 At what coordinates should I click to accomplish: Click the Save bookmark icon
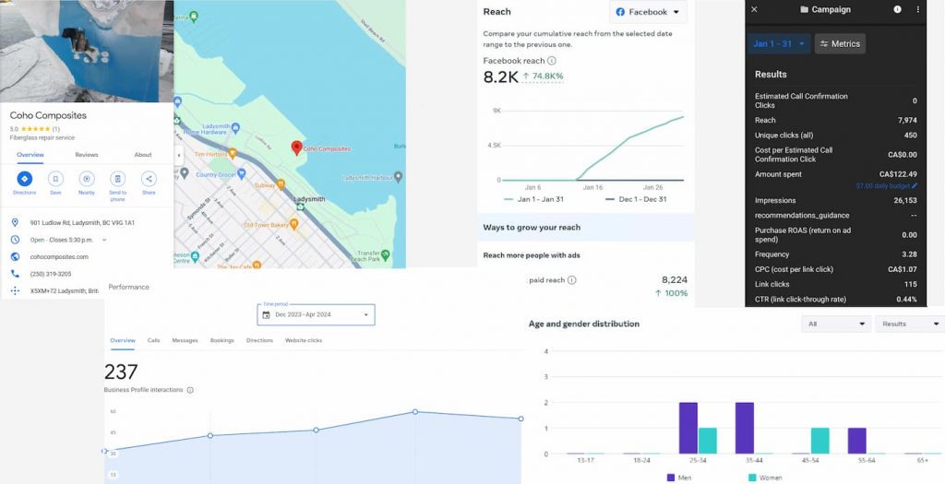click(55, 179)
